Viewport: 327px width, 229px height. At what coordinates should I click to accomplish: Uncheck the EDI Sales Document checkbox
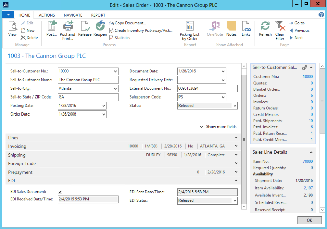[60, 192]
